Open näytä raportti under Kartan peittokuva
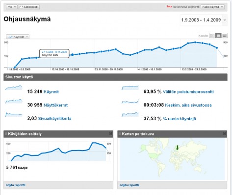Viewport: 232px width, 195px height. point(129,185)
